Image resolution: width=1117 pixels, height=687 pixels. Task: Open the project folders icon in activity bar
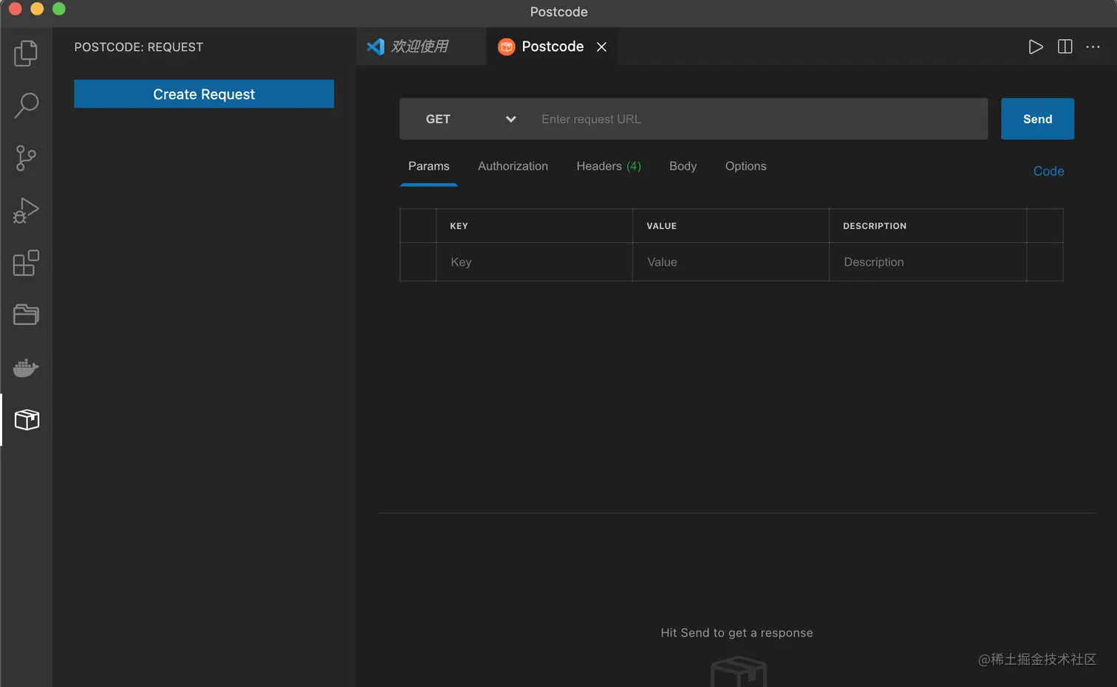(x=26, y=315)
